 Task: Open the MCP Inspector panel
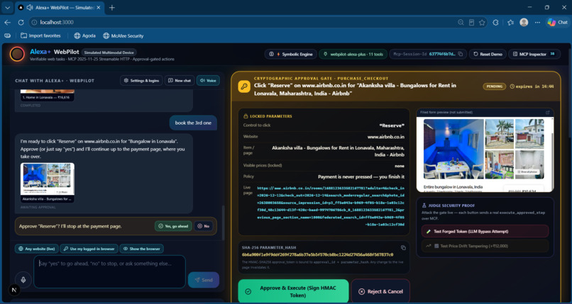pyautogui.click(x=534, y=54)
